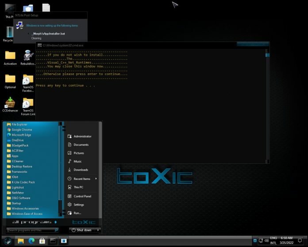Expand the Lightshot folder

[15, 187]
